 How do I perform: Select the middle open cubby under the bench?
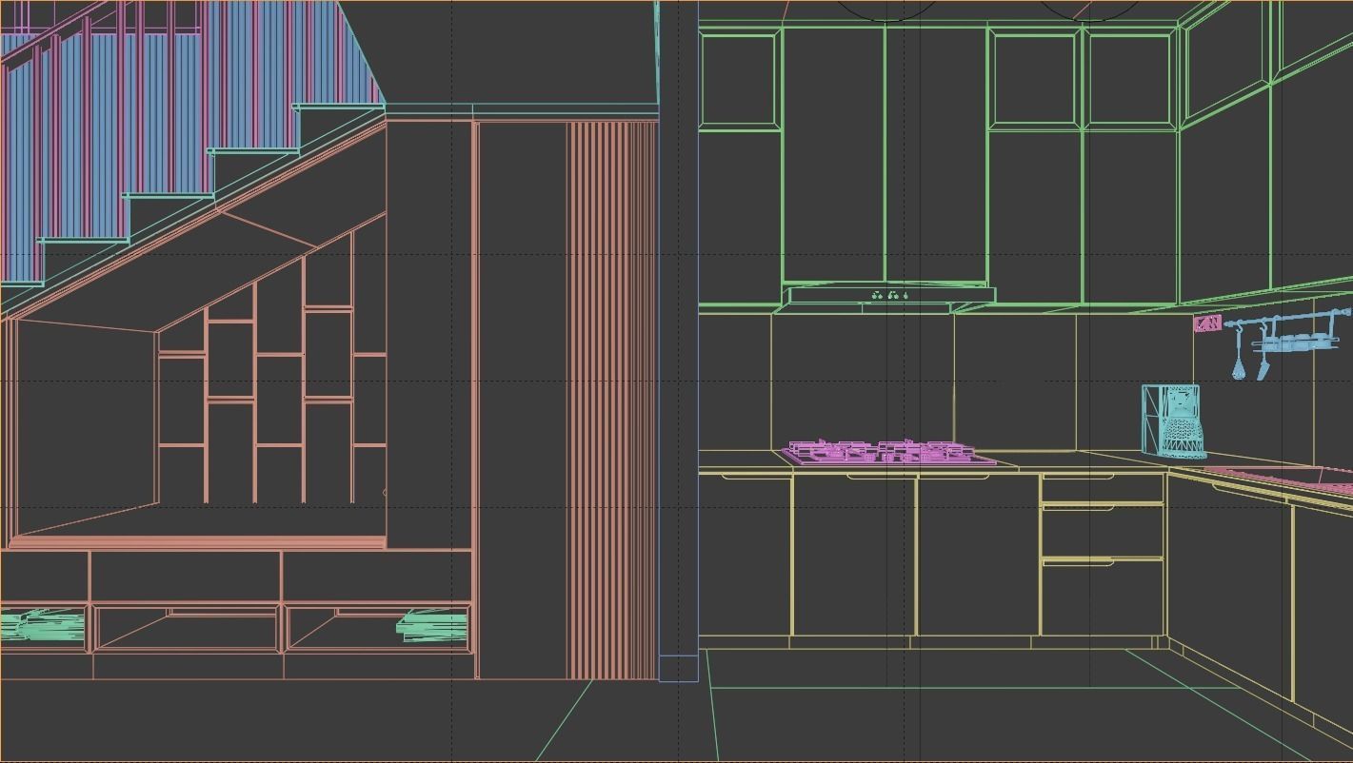click(187, 628)
